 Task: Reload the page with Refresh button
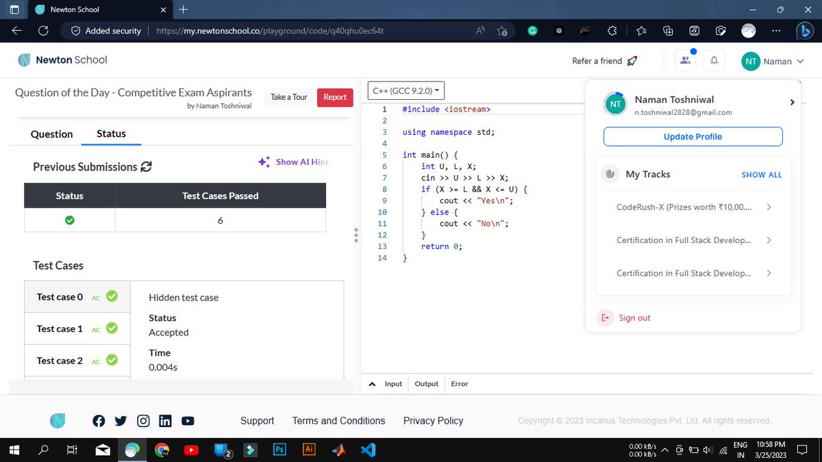[42, 31]
